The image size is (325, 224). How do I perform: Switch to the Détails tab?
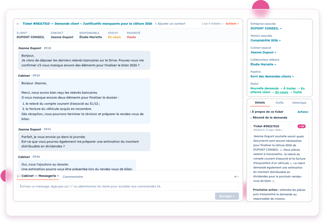pyautogui.click(x=260, y=102)
